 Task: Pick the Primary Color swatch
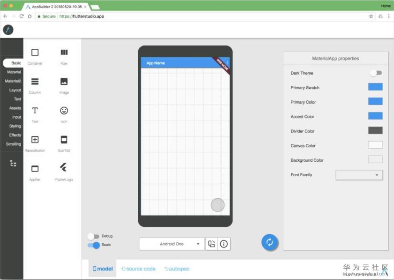(x=375, y=101)
